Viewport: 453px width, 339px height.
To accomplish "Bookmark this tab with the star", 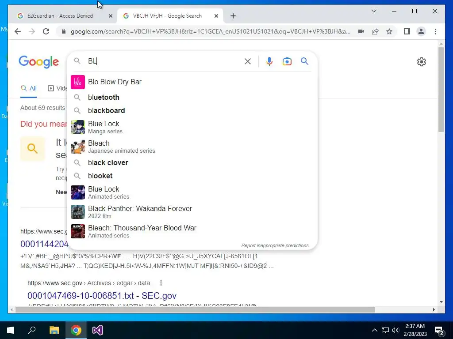I will point(389,31).
